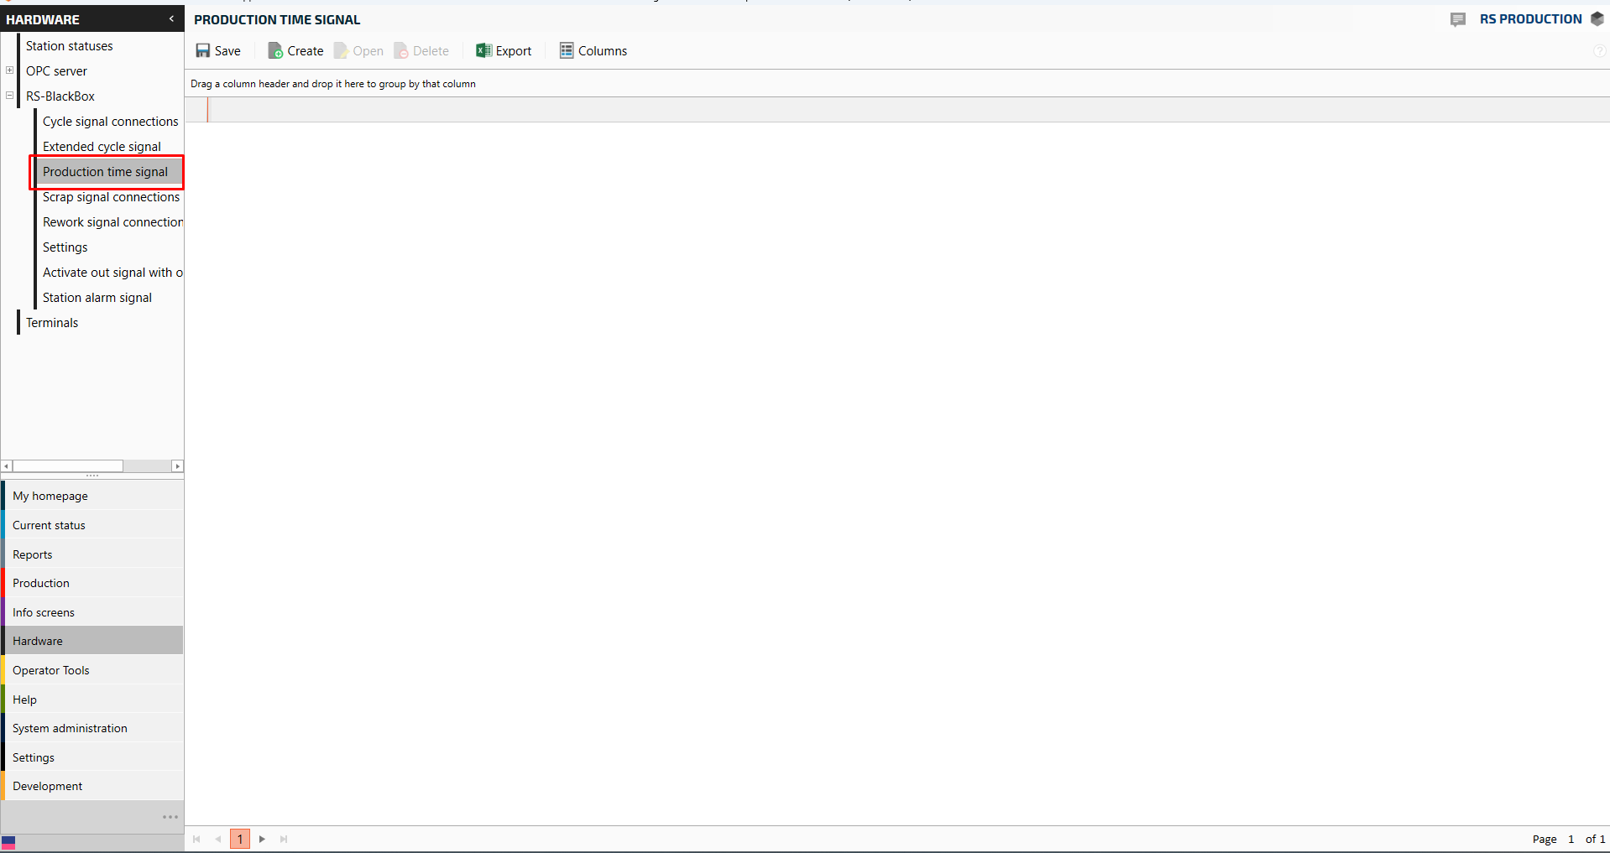Click the chat message icon near RS Production
The height and width of the screenshot is (853, 1610).
pos(1457,19)
